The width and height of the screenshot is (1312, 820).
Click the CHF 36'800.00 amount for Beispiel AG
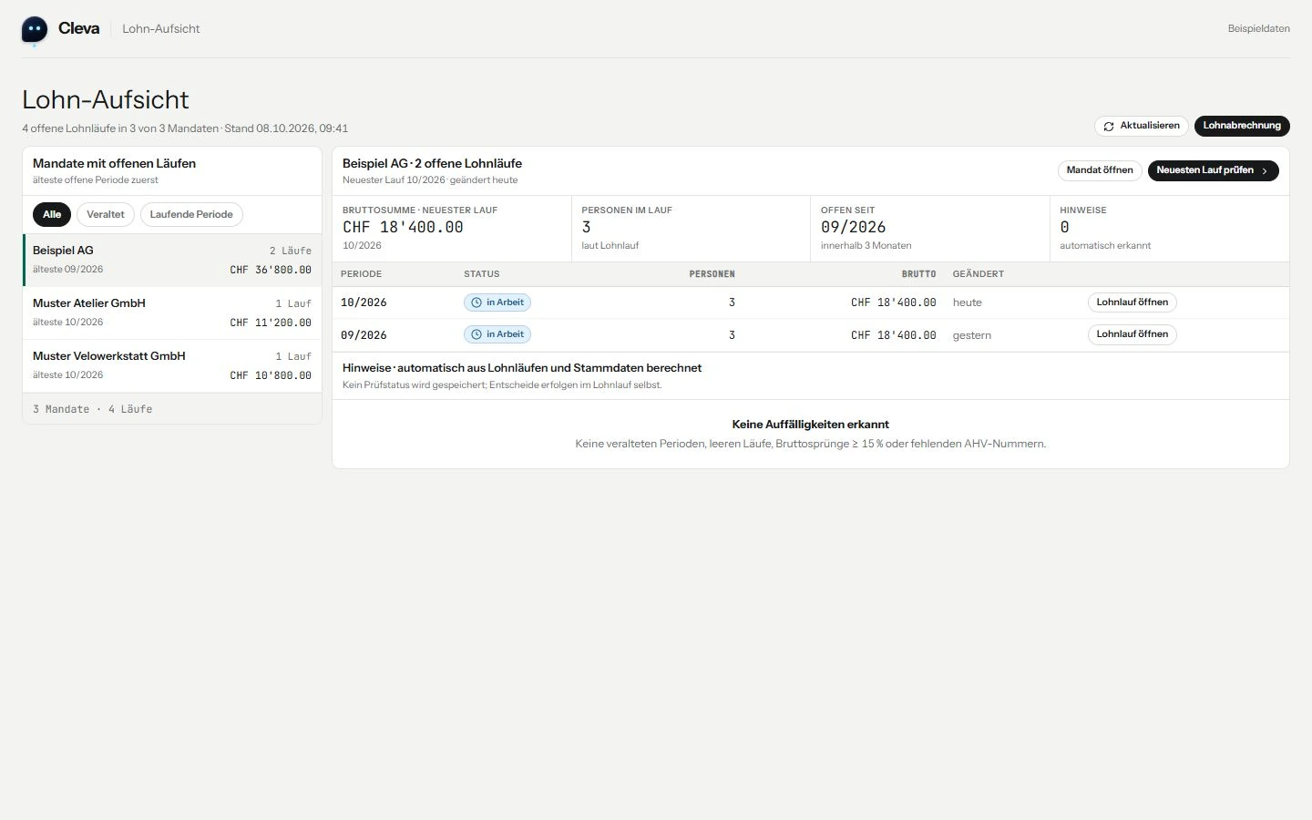click(x=271, y=270)
